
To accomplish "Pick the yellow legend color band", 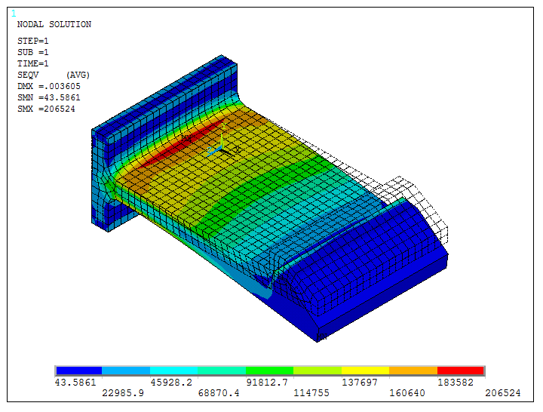I will click(x=365, y=370).
